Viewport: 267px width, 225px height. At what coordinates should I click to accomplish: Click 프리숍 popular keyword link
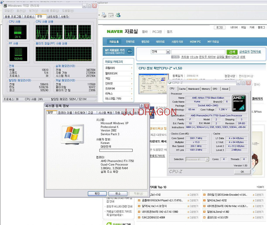pyautogui.click(x=185, y=57)
